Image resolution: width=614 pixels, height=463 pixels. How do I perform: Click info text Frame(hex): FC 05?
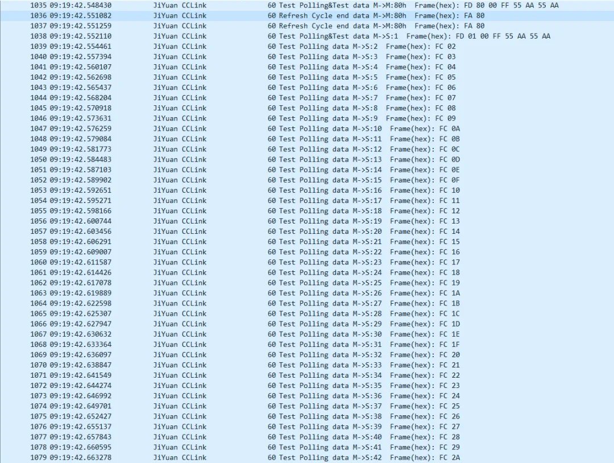[421, 77]
